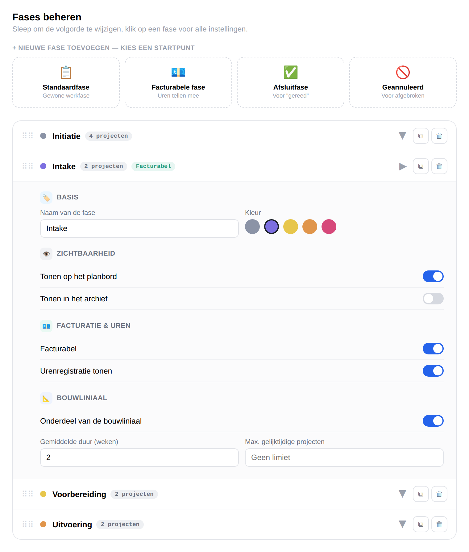This screenshot has width=469, height=552.
Task: Collapse the Intake phase settings
Action: [403, 166]
